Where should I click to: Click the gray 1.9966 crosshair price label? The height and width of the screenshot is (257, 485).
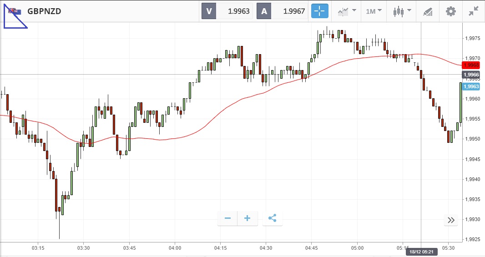point(471,75)
